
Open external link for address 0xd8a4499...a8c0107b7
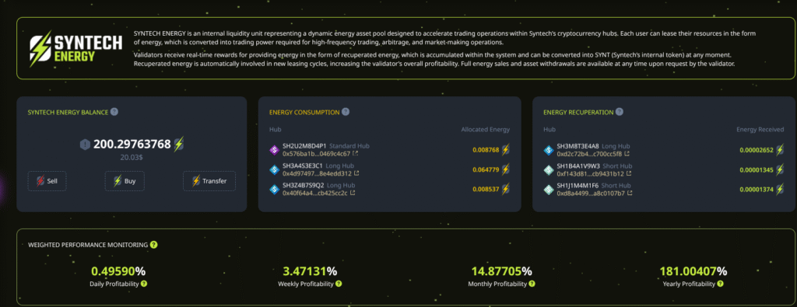629,193
